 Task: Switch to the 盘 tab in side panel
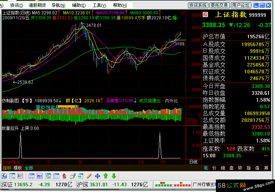pos(232,168)
